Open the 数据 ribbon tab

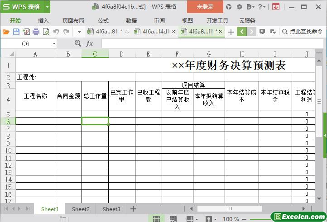pos(131,21)
